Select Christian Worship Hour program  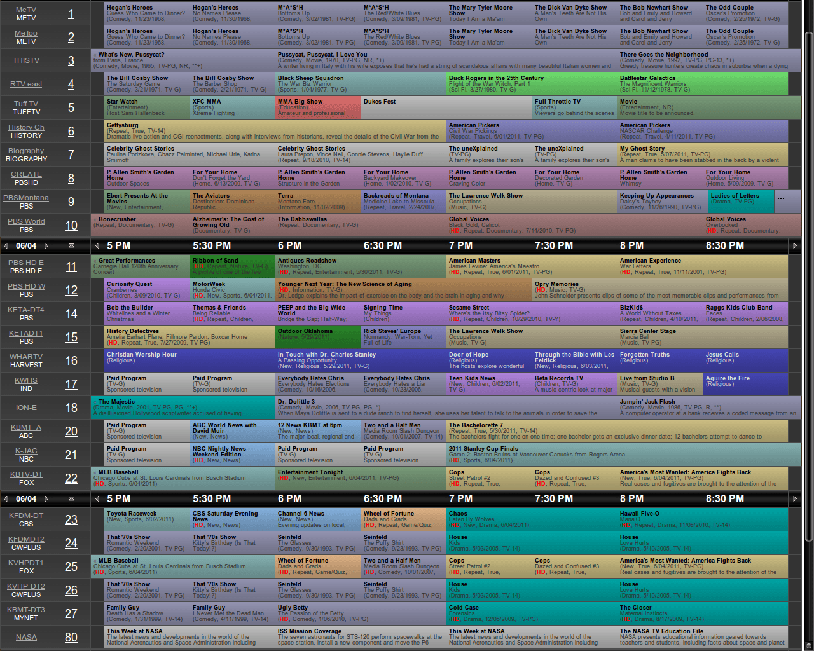pyautogui.click(x=190, y=360)
